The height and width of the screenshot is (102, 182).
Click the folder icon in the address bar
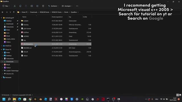[18, 12]
